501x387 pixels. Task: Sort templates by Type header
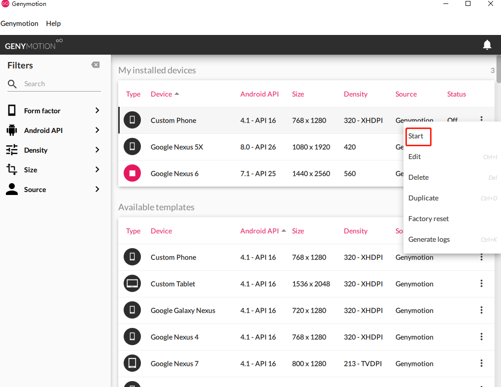pos(133,231)
